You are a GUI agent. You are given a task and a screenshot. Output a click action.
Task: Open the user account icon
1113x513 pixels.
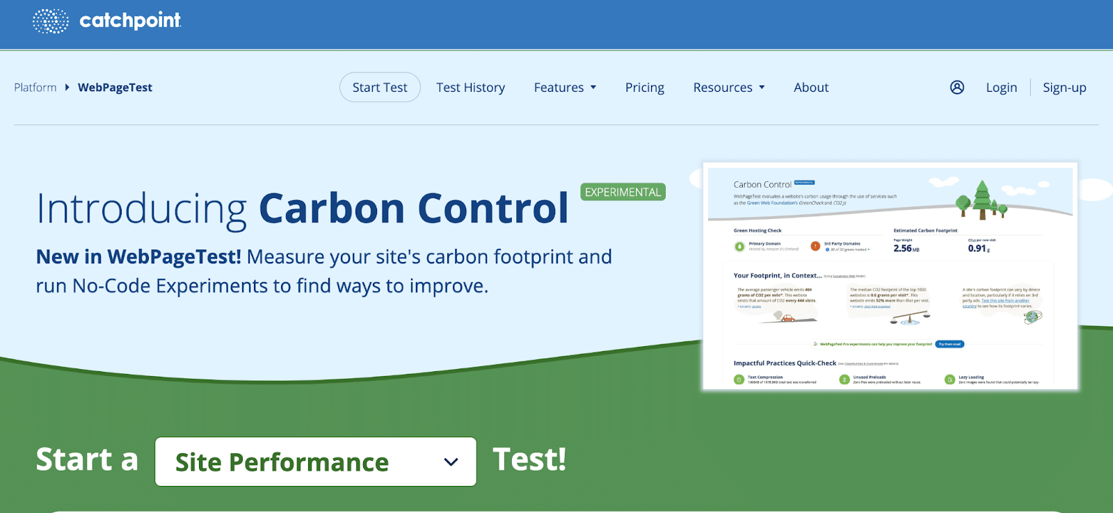[x=957, y=88]
